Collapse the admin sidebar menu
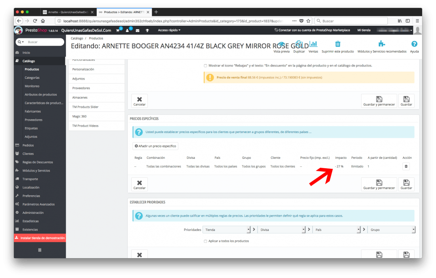The image size is (436, 278). [x=40, y=250]
